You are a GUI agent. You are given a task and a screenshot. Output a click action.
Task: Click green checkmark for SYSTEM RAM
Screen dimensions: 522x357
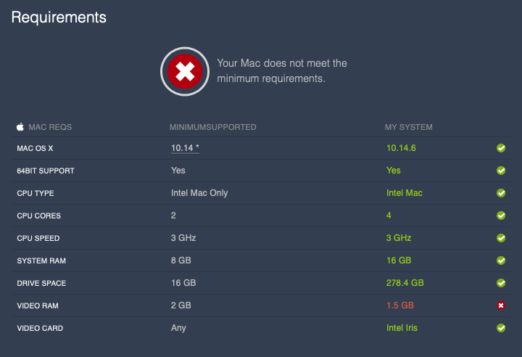pos(500,260)
